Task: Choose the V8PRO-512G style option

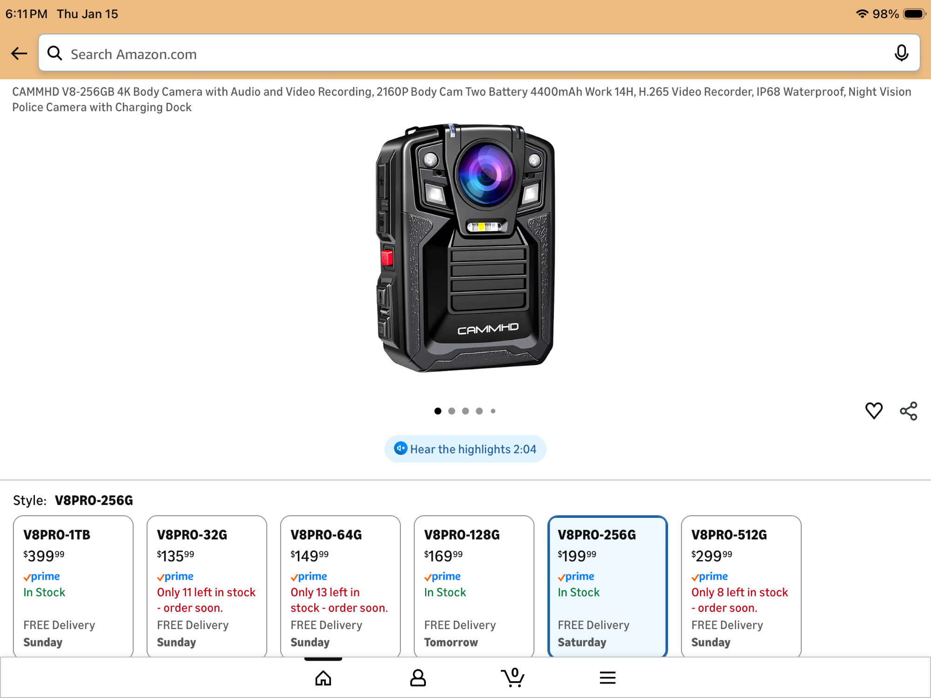Action: [x=741, y=586]
